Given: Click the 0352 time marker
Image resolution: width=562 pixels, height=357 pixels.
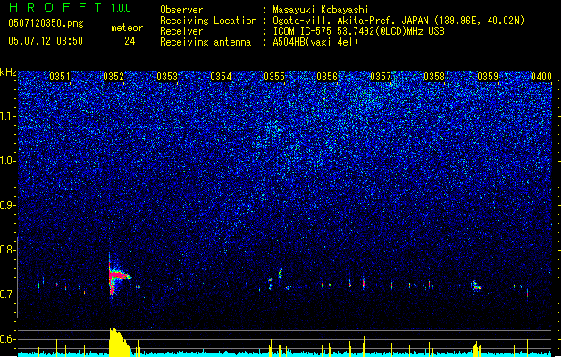Looking at the screenshot, I should 113,77.
